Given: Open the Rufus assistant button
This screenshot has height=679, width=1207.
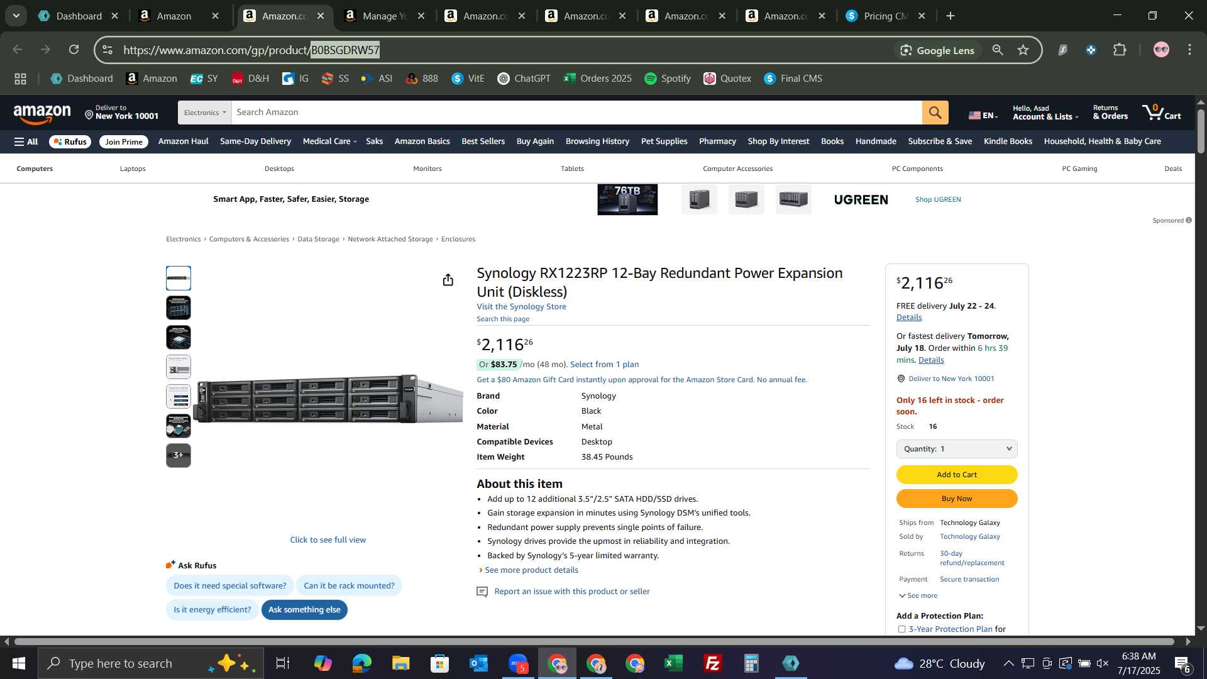Looking at the screenshot, I should click(70, 142).
